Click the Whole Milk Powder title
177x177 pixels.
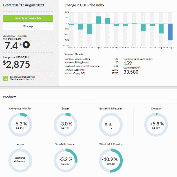111,144
